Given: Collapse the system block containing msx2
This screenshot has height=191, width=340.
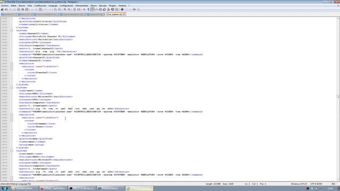Looking at the screenshot, I should click(12, 151).
